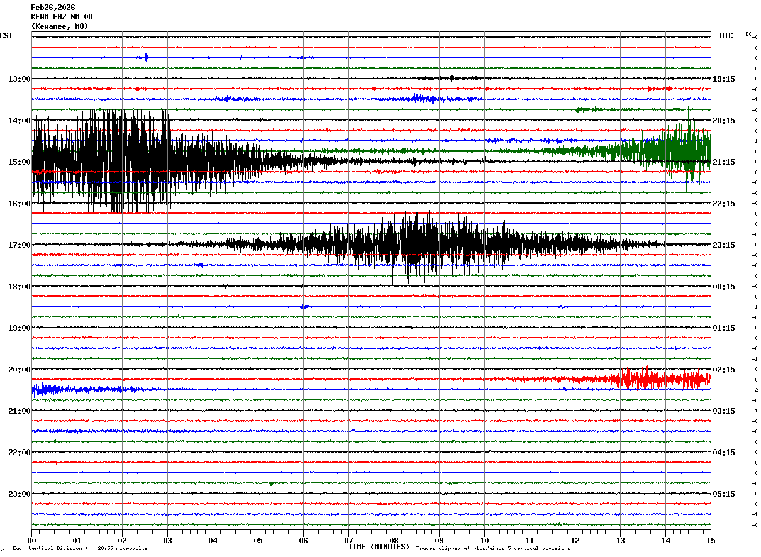This screenshot has width=761, height=557.
Task: Select the KEWM EHZ NM 00 station header
Action: click(62, 17)
